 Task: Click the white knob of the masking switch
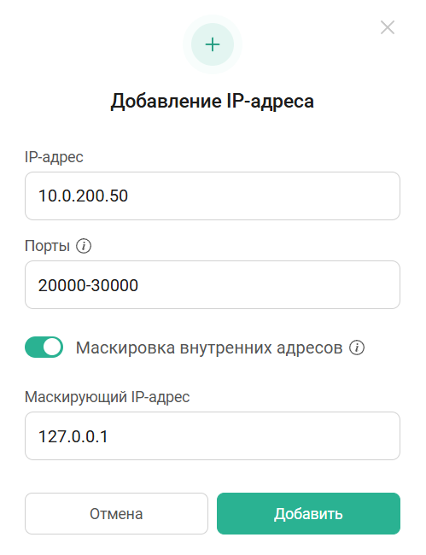coord(52,348)
